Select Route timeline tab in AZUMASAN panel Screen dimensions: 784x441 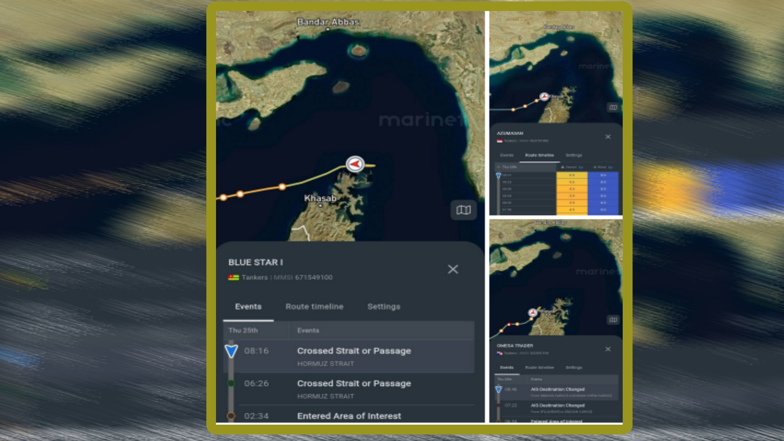click(539, 155)
